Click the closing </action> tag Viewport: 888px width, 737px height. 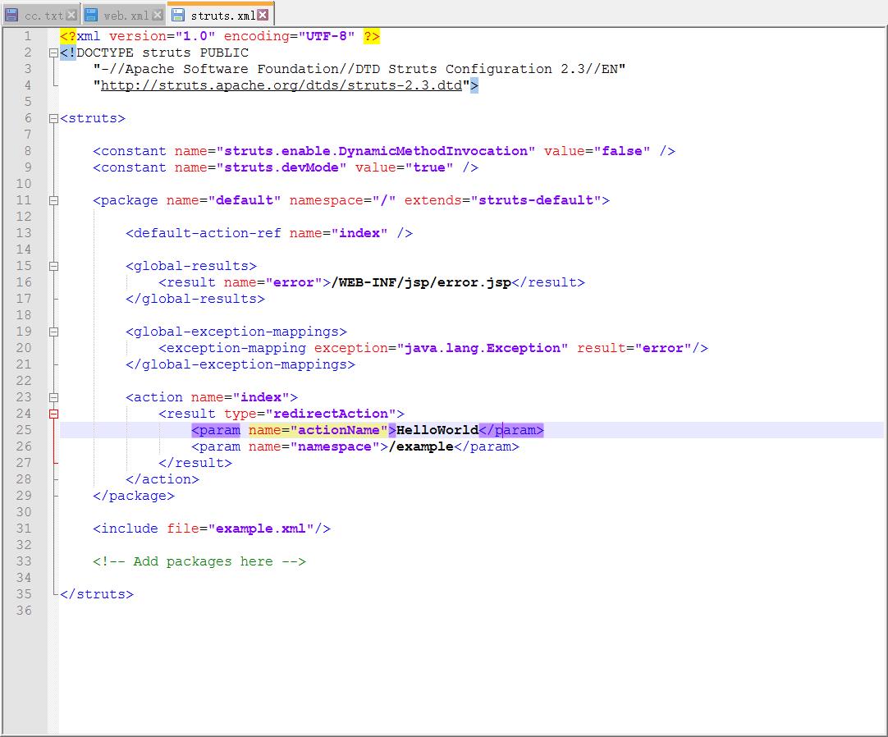click(162, 480)
